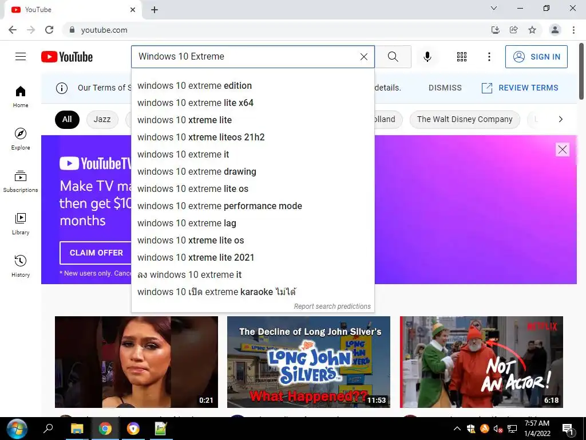586x440 pixels.
Task: Close the YouTube browser tab
Action: (133, 10)
